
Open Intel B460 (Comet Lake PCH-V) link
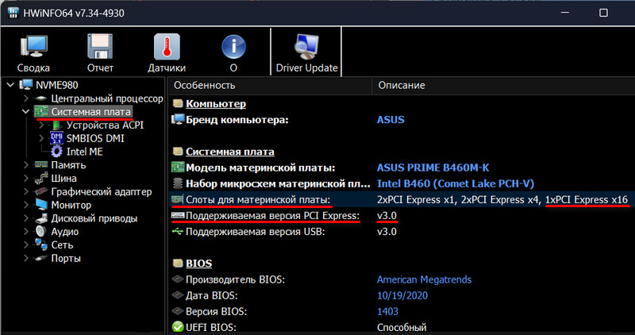(x=455, y=183)
